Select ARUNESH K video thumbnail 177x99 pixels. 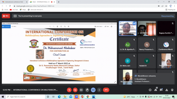point(147,28)
